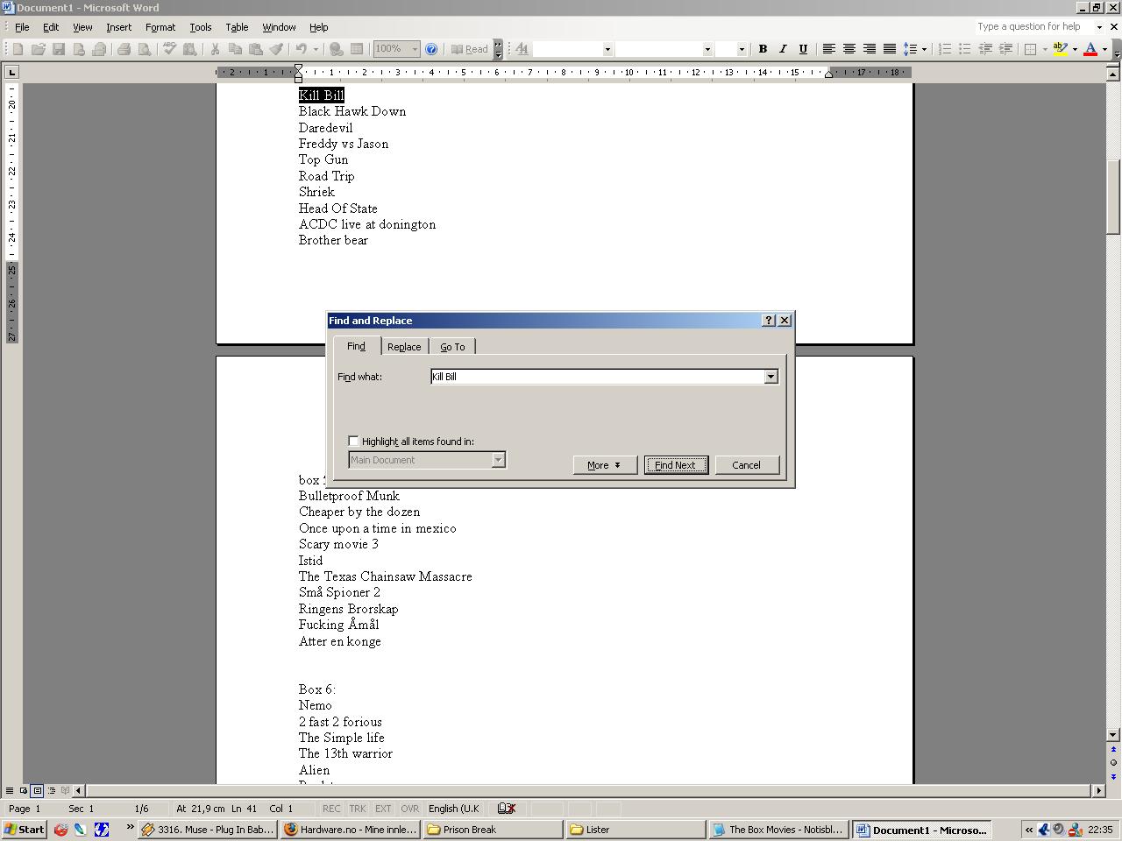Viewport: 1122px width, 841px height.
Task: Click the Insert Table toolbar icon
Action: point(357,49)
